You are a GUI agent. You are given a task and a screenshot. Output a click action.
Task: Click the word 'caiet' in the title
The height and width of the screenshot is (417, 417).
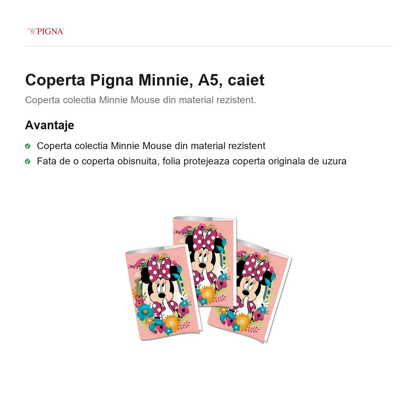click(246, 80)
